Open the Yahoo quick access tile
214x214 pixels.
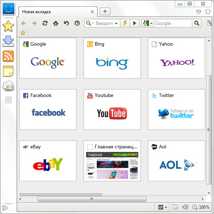[176, 58]
